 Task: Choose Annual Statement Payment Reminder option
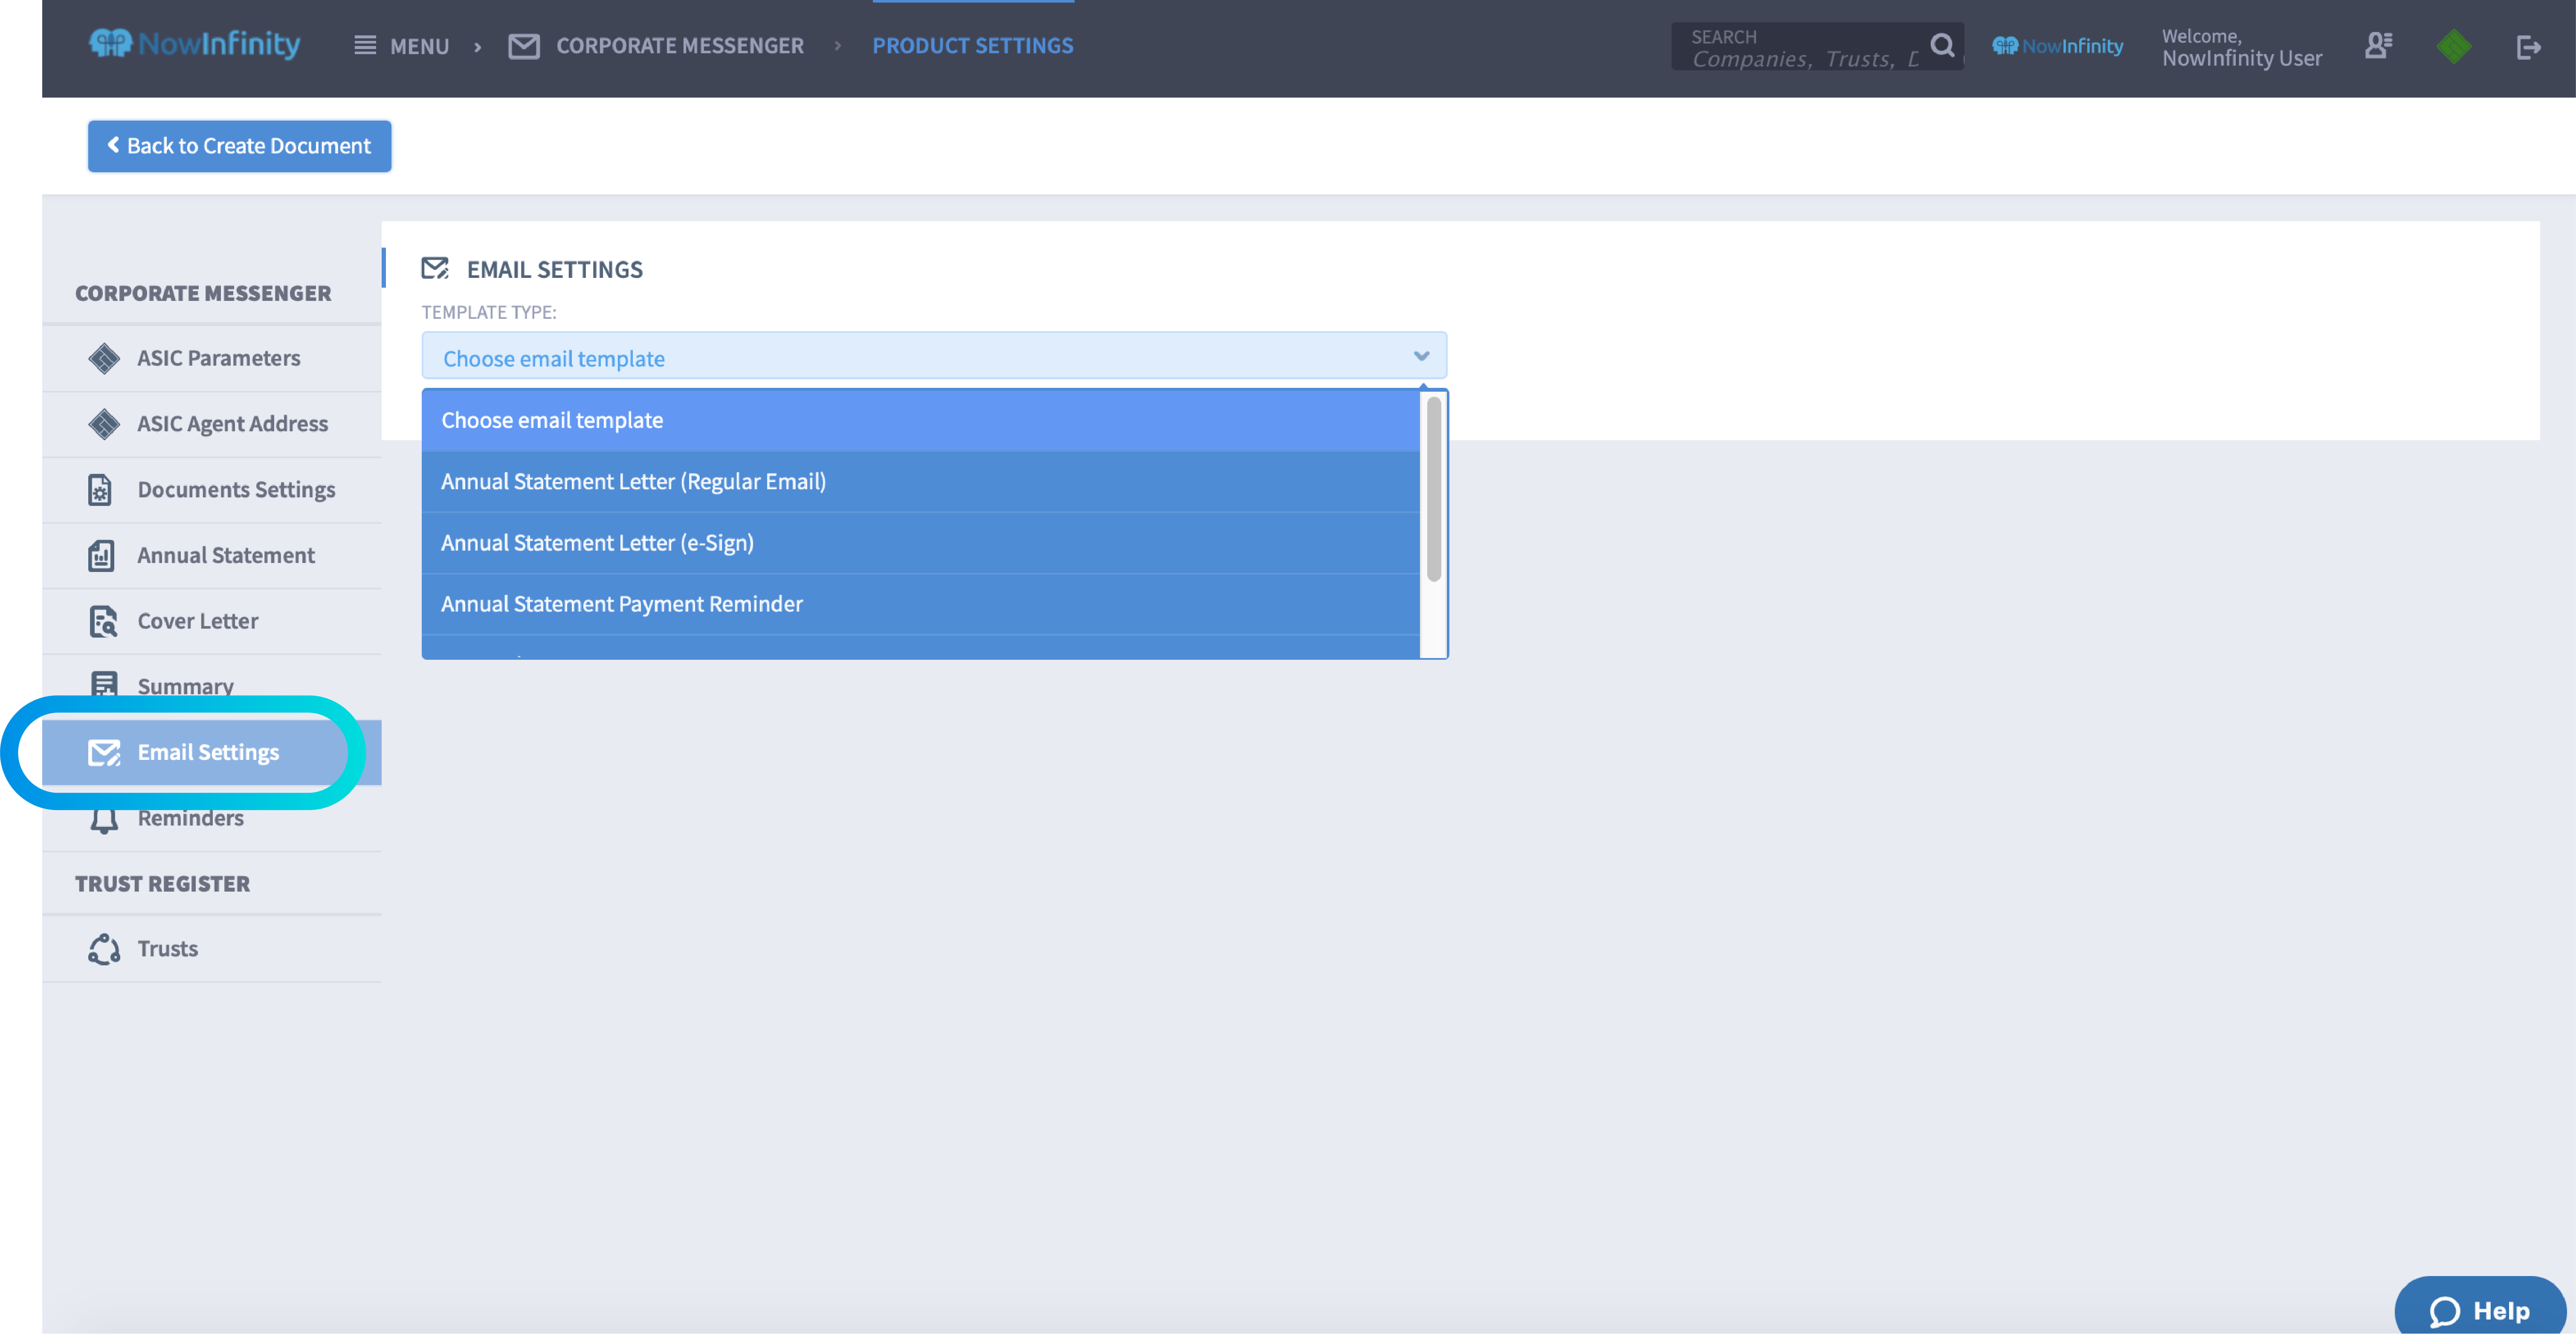pyautogui.click(x=621, y=603)
